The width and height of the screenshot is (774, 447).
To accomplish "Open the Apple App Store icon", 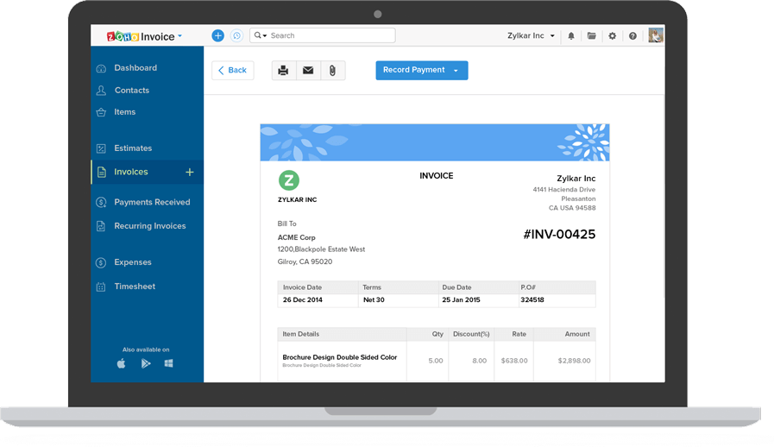I will point(121,363).
